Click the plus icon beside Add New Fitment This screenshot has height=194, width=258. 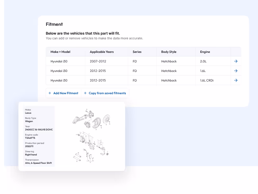coord(50,93)
